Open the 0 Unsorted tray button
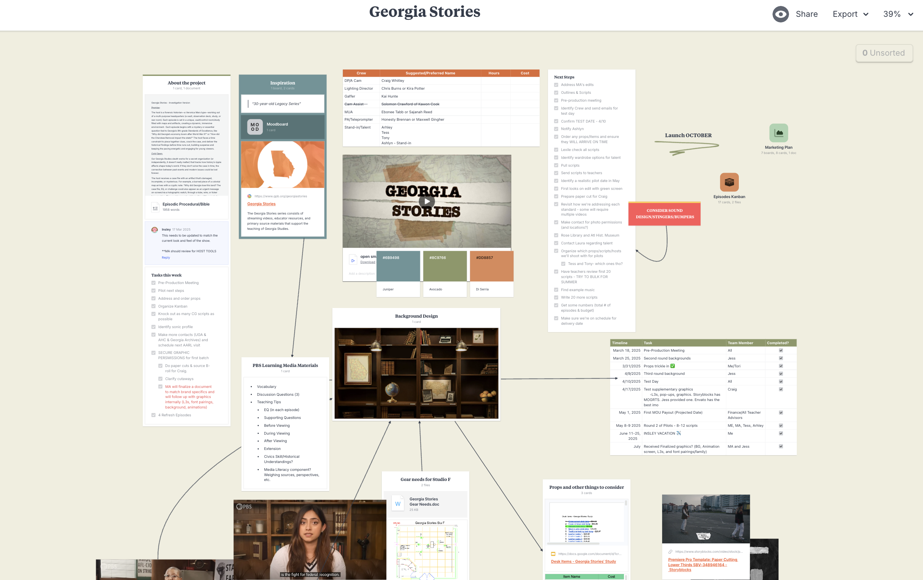This screenshot has width=923, height=580. 884,53
